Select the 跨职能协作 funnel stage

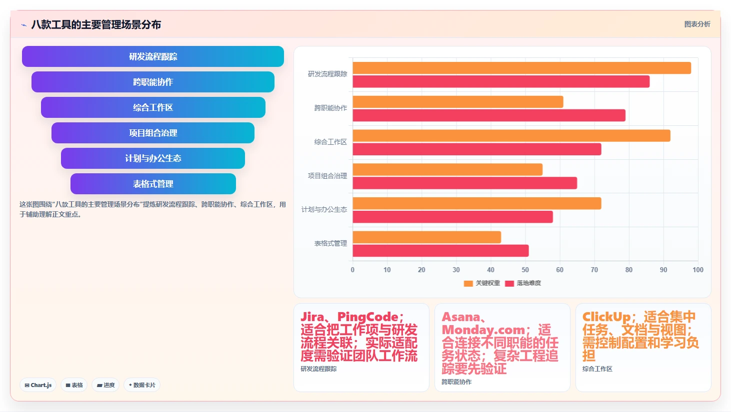click(153, 82)
